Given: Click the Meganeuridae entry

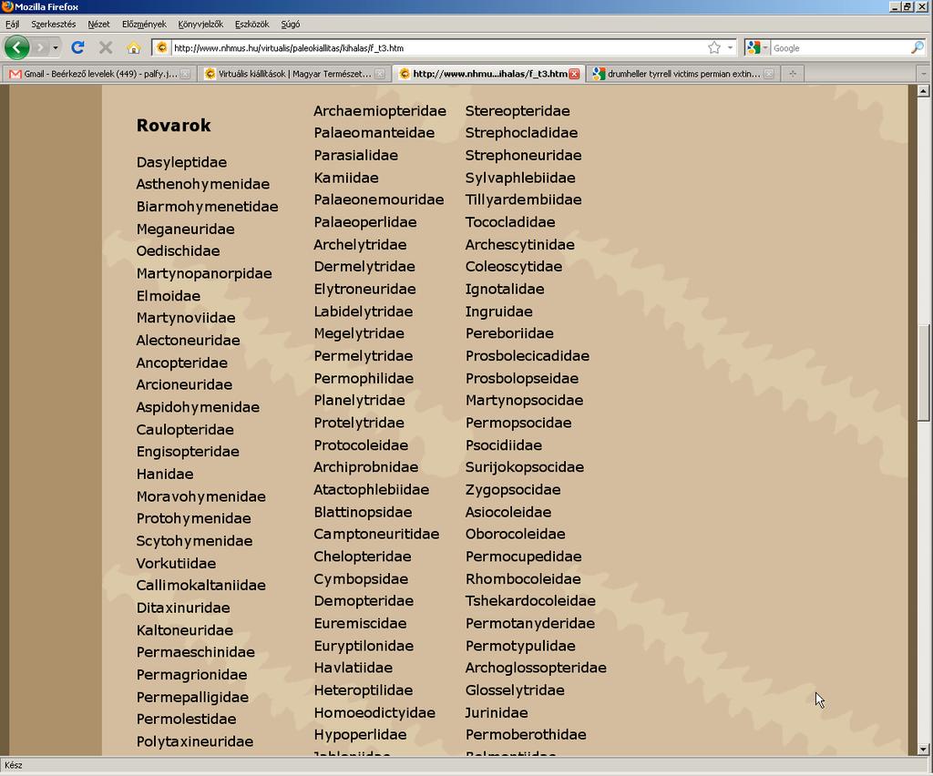Looking at the screenshot, I should coord(186,229).
